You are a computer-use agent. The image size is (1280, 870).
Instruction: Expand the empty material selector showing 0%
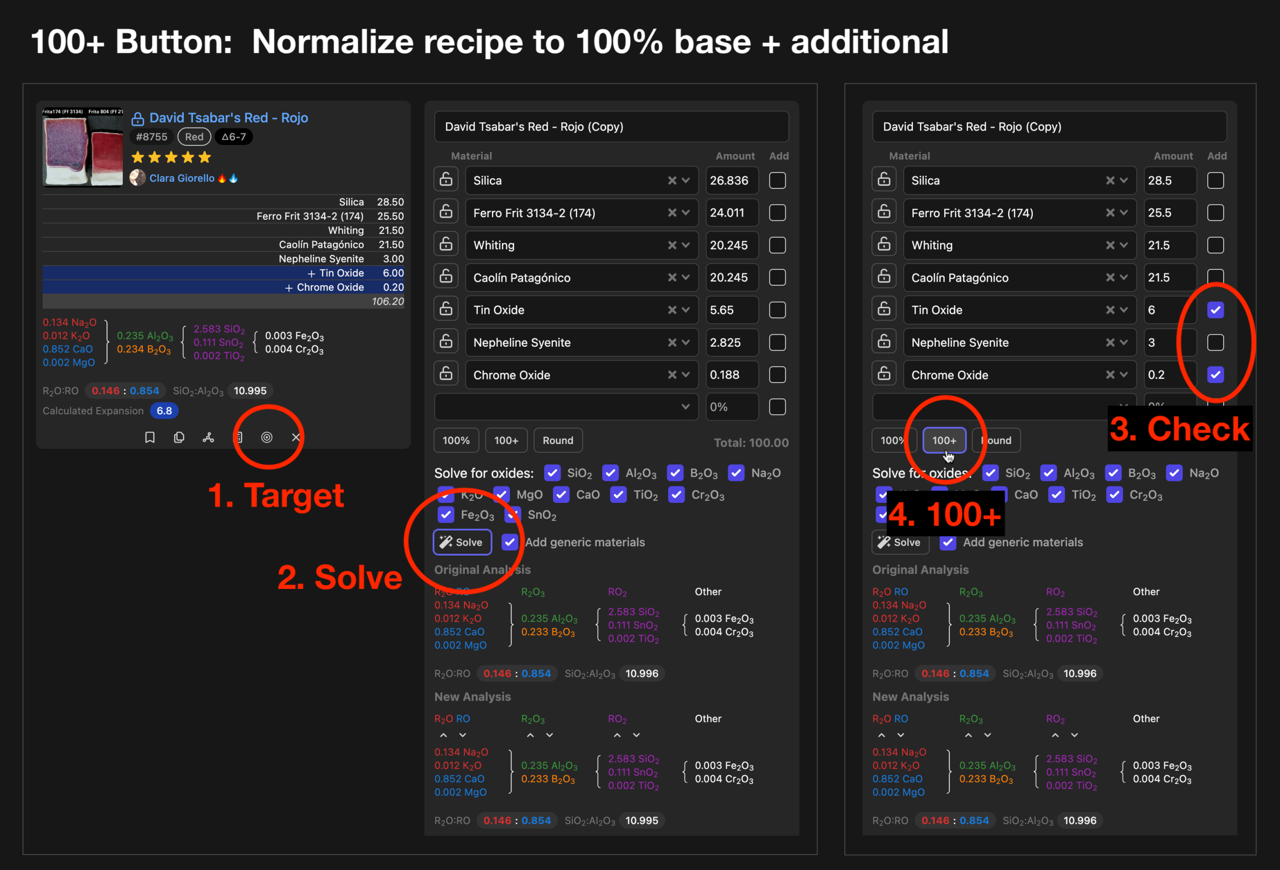[x=685, y=407]
